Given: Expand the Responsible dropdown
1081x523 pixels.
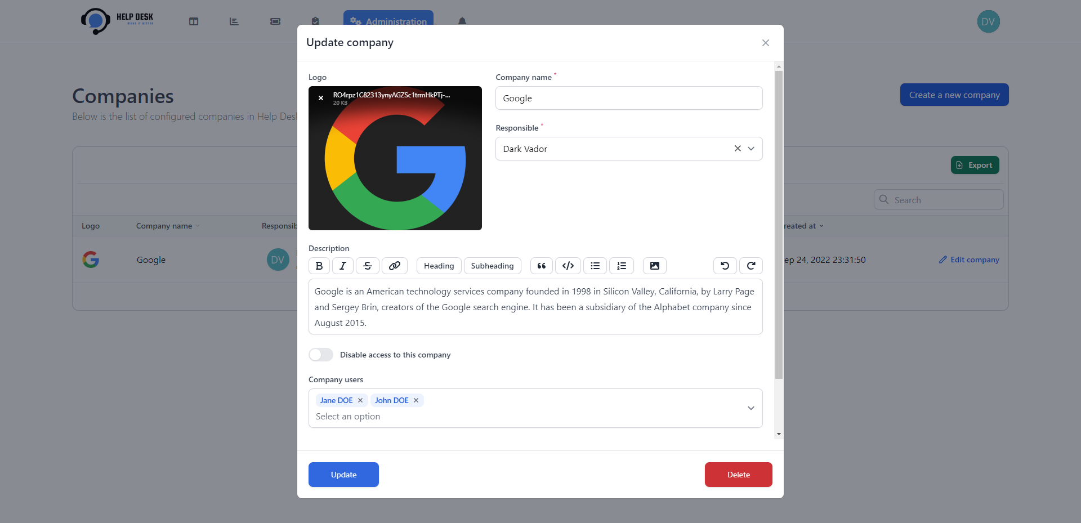Looking at the screenshot, I should [751, 149].
